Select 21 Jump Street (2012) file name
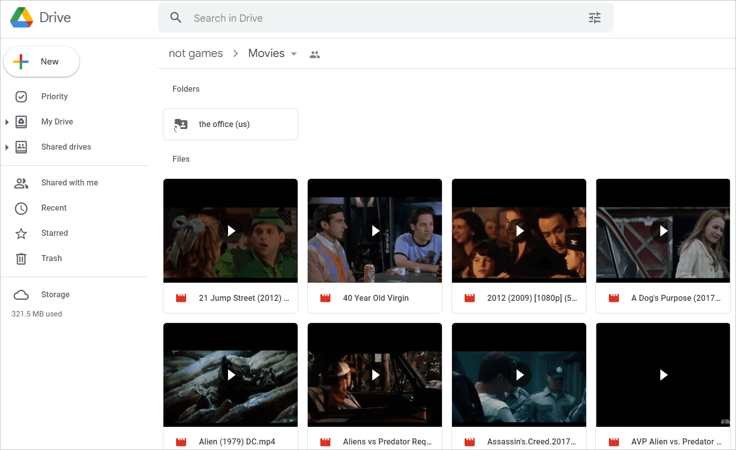The height and width of the screenshot is (450, 736). pyautogui.click(x=244, y=298)
